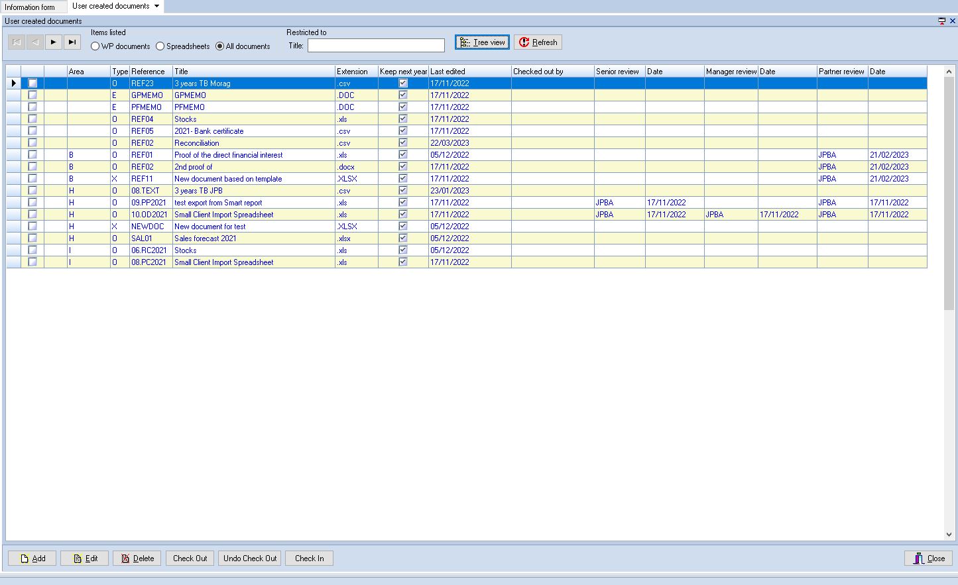Viewport: 958px width, 585px height.
Task: Click the scroll up arrow of the table
Action: 949,72
